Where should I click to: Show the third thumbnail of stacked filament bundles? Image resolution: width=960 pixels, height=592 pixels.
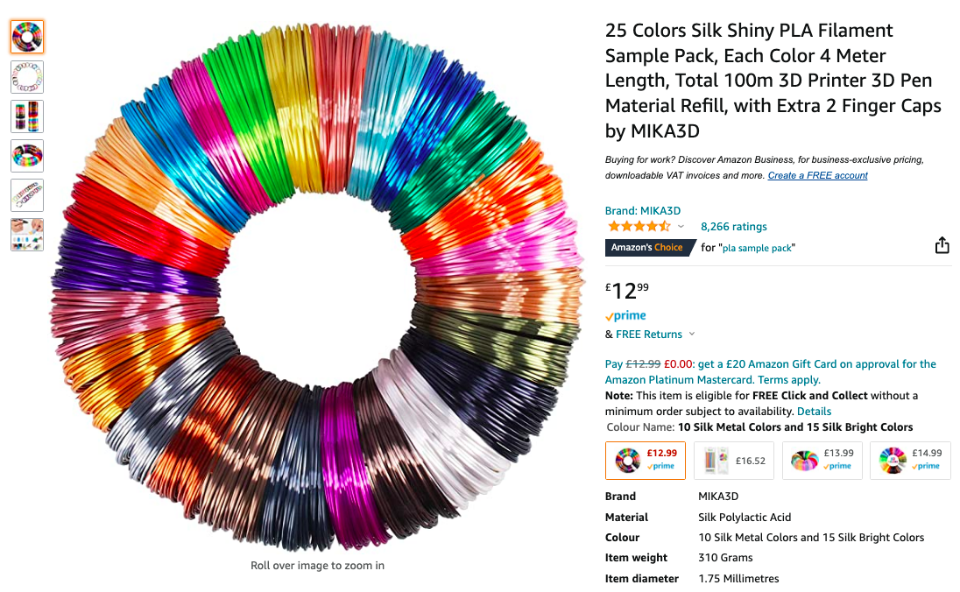click(x=27, y=116)
